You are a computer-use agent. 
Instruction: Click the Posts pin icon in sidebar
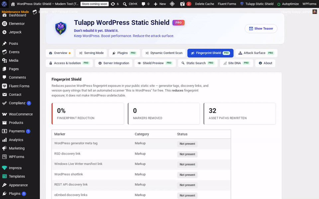point(4,43)
